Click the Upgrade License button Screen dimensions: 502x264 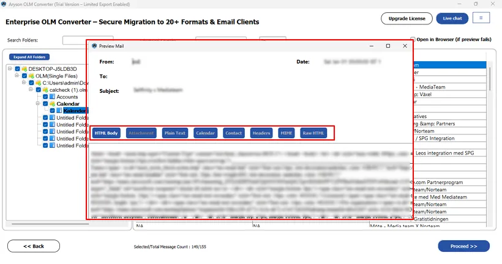[406, 18]
